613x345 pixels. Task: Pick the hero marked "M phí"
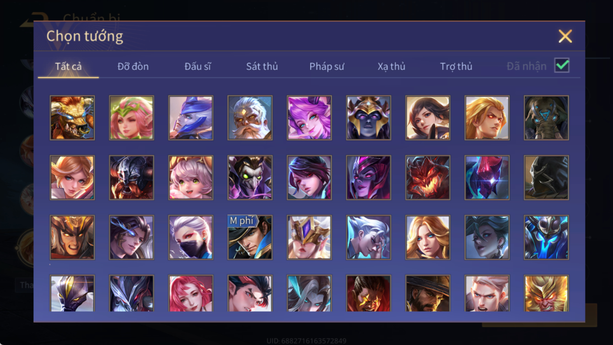250,237
